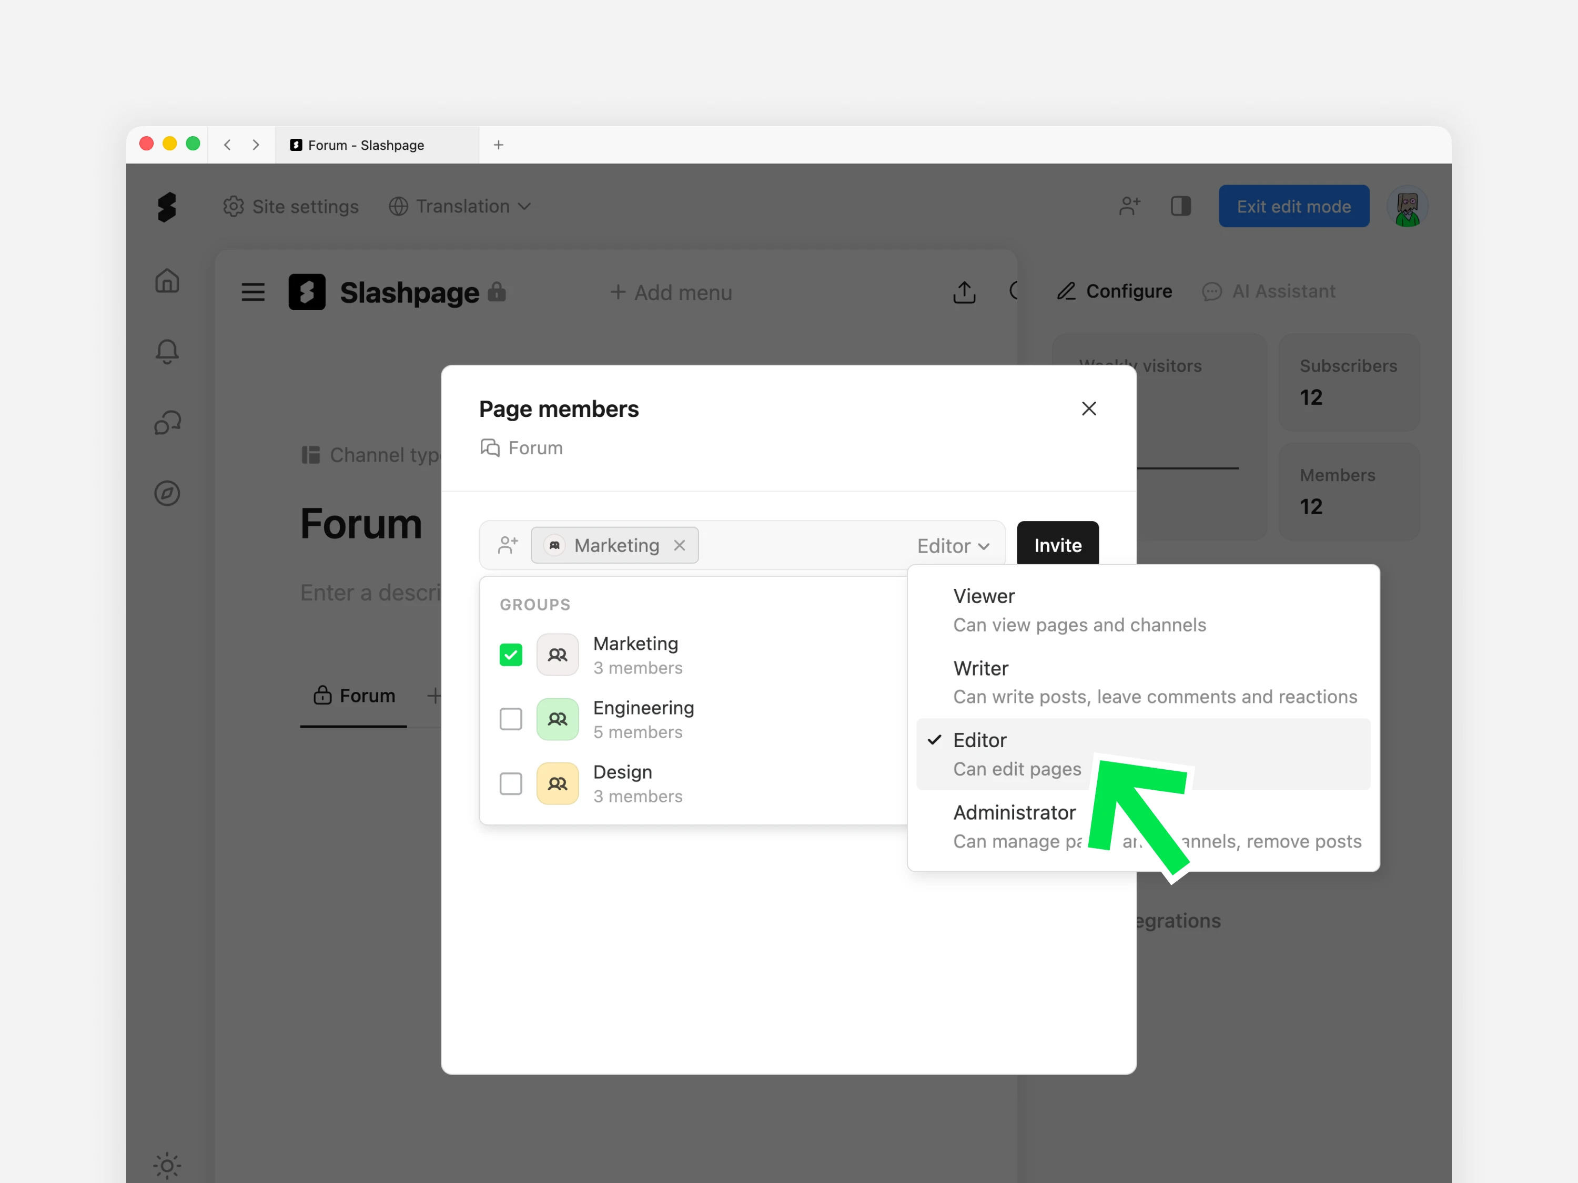Open the hamburger menu next to Slashpage
The width and height of the screenshot is (1578, 1183).
pyautogui.click(x=252, y=292)
